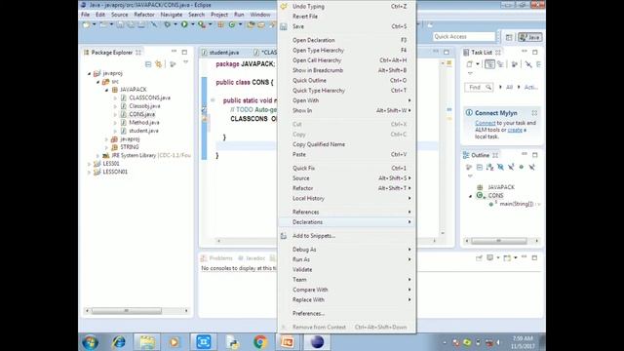The width and height of the screenshot is (624, 351).
Task: Click the Run green play toolbar icon
Action: tap(184, 24)
